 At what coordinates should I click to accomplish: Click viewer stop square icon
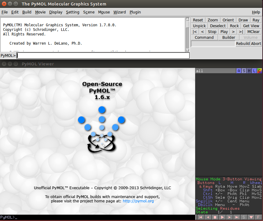tap(215, 217)
